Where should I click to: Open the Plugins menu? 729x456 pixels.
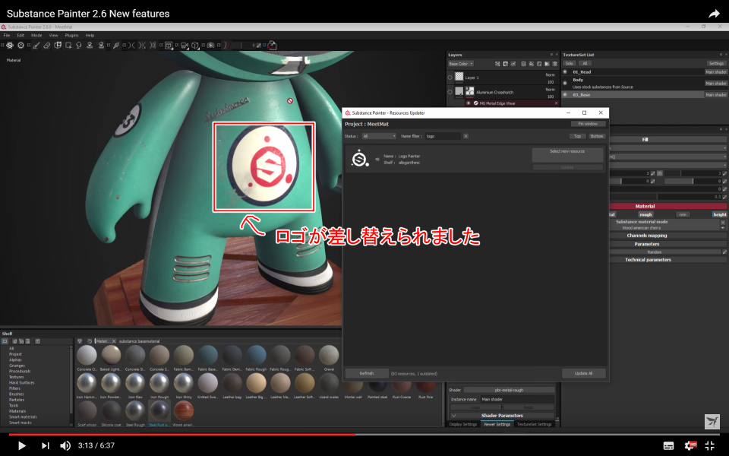tap(71, 36)
